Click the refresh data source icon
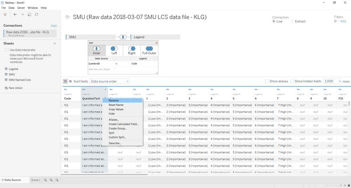351x188 pixels. (x=37, y=14)
